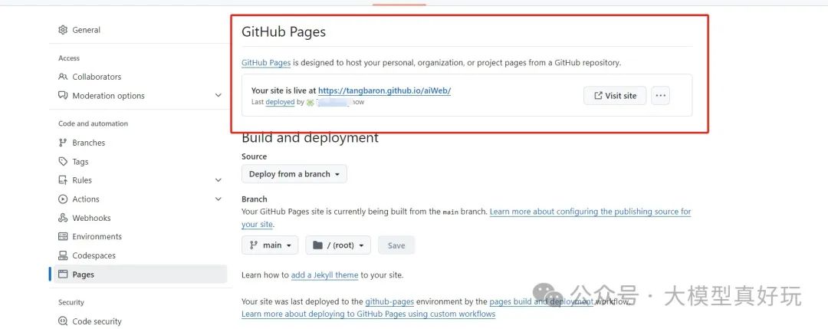Click the deployer avatar icon
Image resolution: width=828 pixels, height=329 pixels.
pos(310,103)
